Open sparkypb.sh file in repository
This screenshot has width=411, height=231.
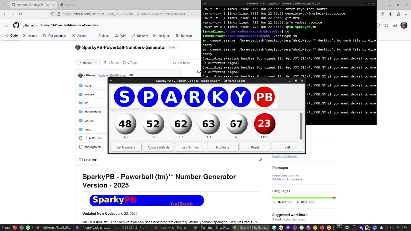click(92, 147)
